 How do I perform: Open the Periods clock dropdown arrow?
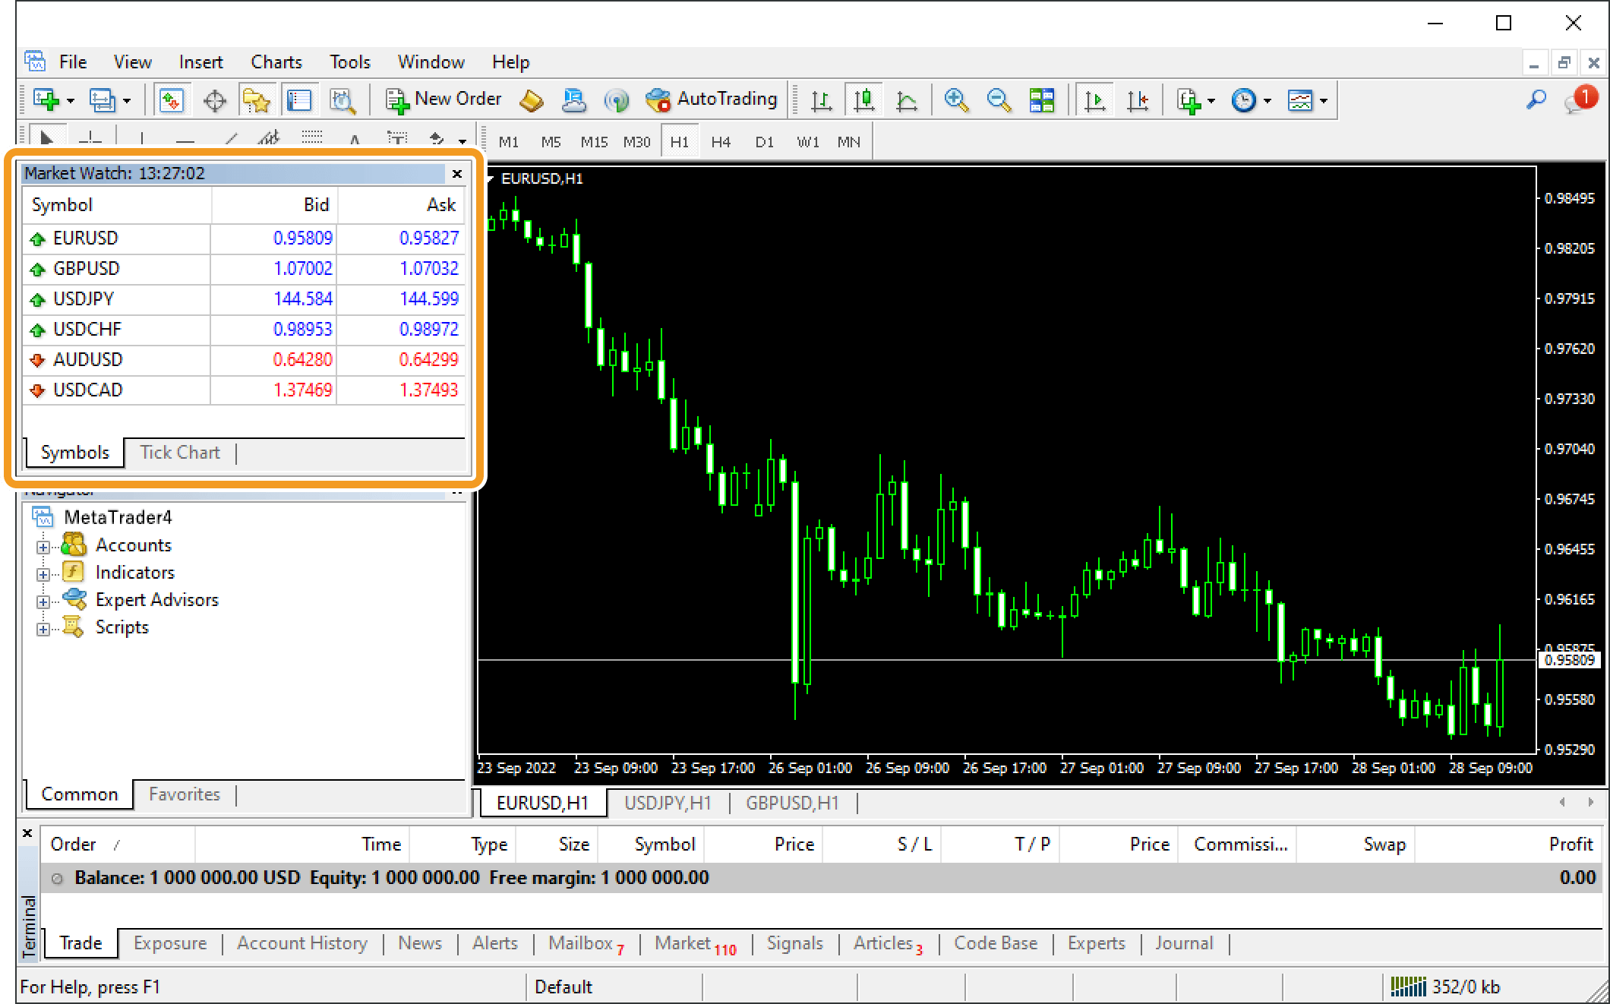click(x=1267, y=100)
